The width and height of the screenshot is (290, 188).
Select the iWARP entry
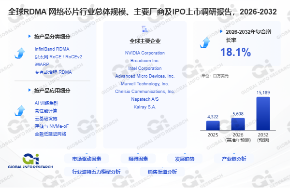[x=42, y=65]
